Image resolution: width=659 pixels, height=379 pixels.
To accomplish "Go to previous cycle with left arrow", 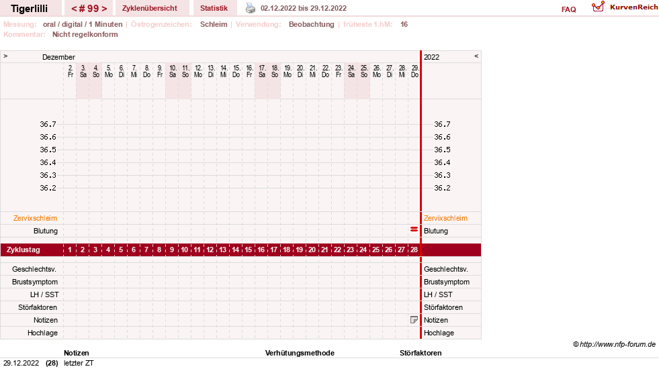I will [74, 9].
